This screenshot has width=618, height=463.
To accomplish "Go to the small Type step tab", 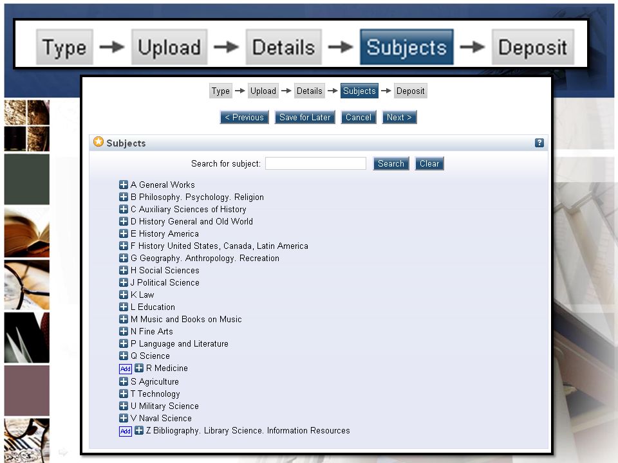I will point(220,91).
